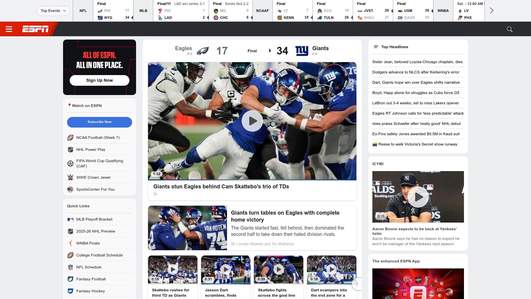Open the hamburger menu icon
Viewport: 531px width, 299px height.
click(9, 29)
